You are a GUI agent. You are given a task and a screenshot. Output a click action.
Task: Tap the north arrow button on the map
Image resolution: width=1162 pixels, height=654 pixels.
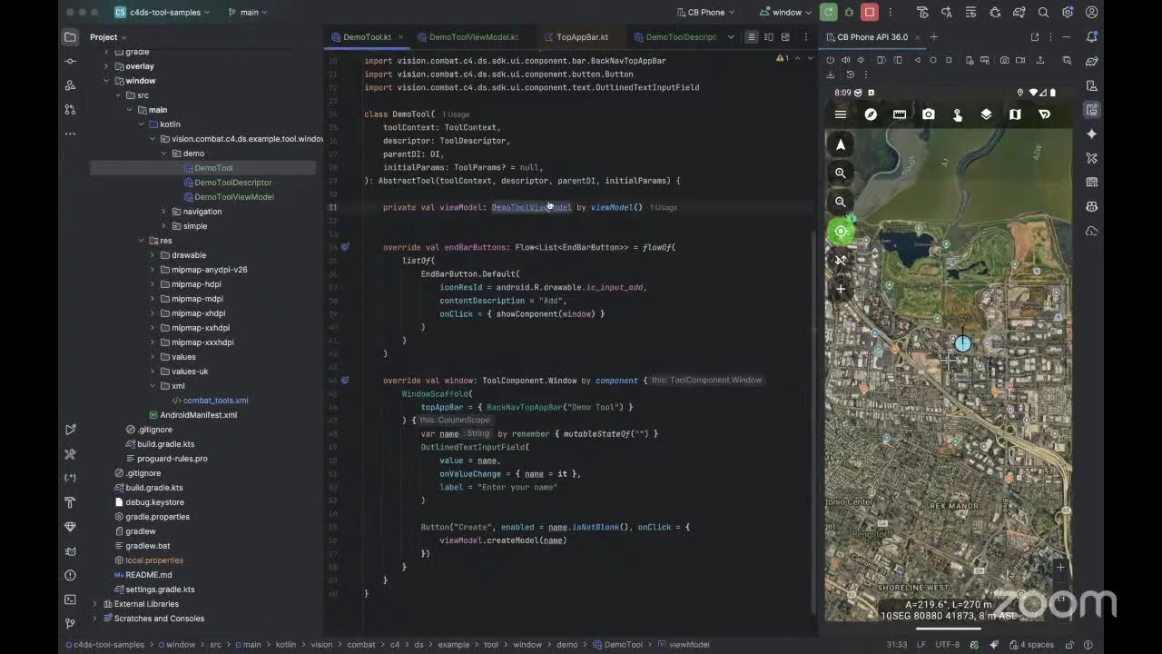(841, 144)
